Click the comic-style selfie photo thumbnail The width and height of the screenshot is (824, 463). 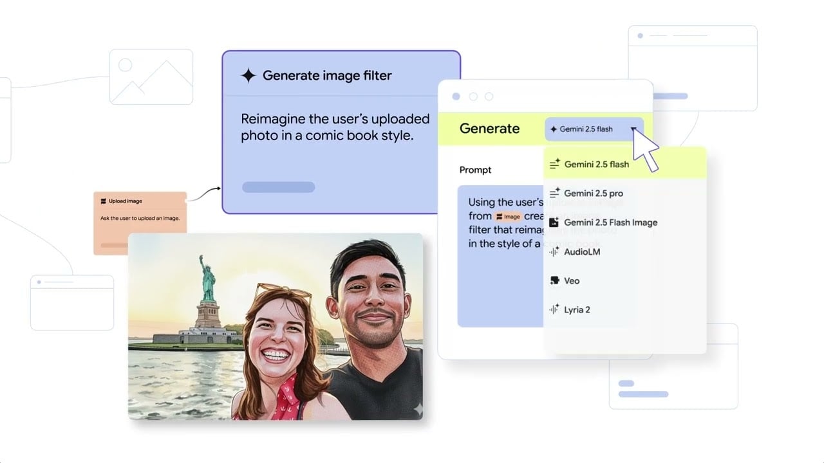click(276, 327)
